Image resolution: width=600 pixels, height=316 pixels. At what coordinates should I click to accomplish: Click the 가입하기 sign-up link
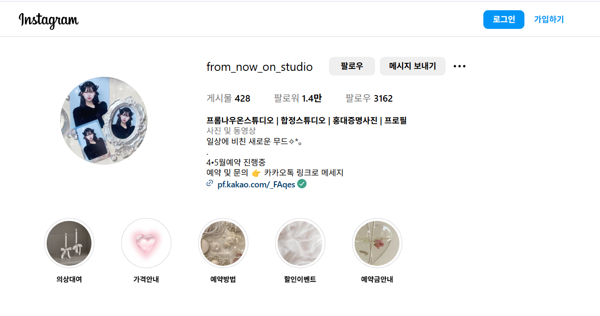click(548, 20)
